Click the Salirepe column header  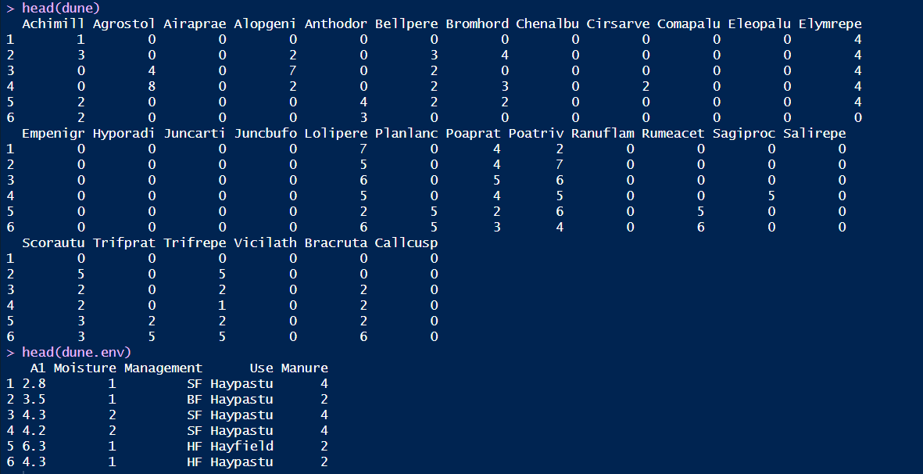814,133
